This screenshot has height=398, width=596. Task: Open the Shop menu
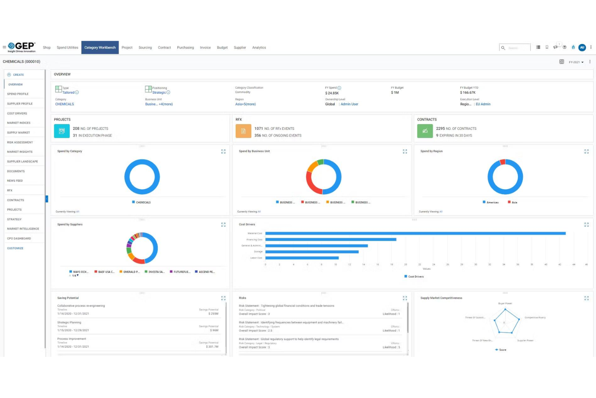47,48
